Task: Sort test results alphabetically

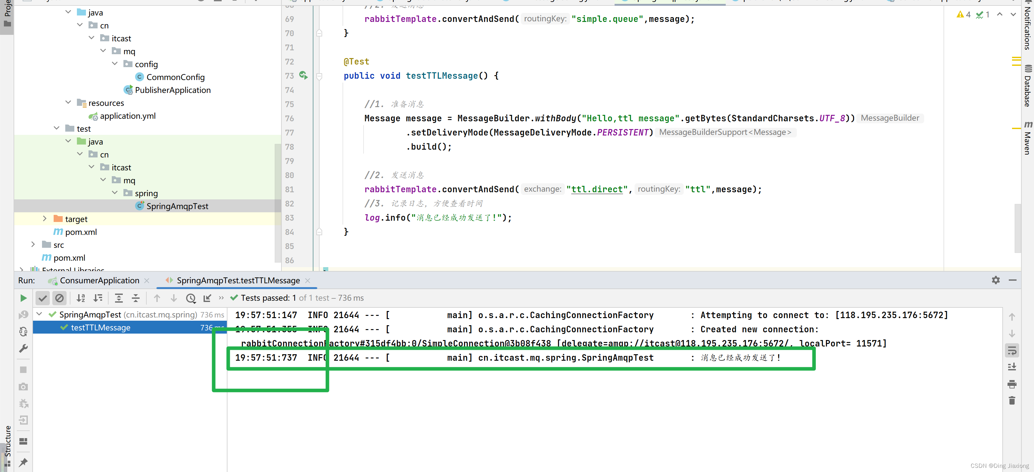Action: (x=81, y=298)
